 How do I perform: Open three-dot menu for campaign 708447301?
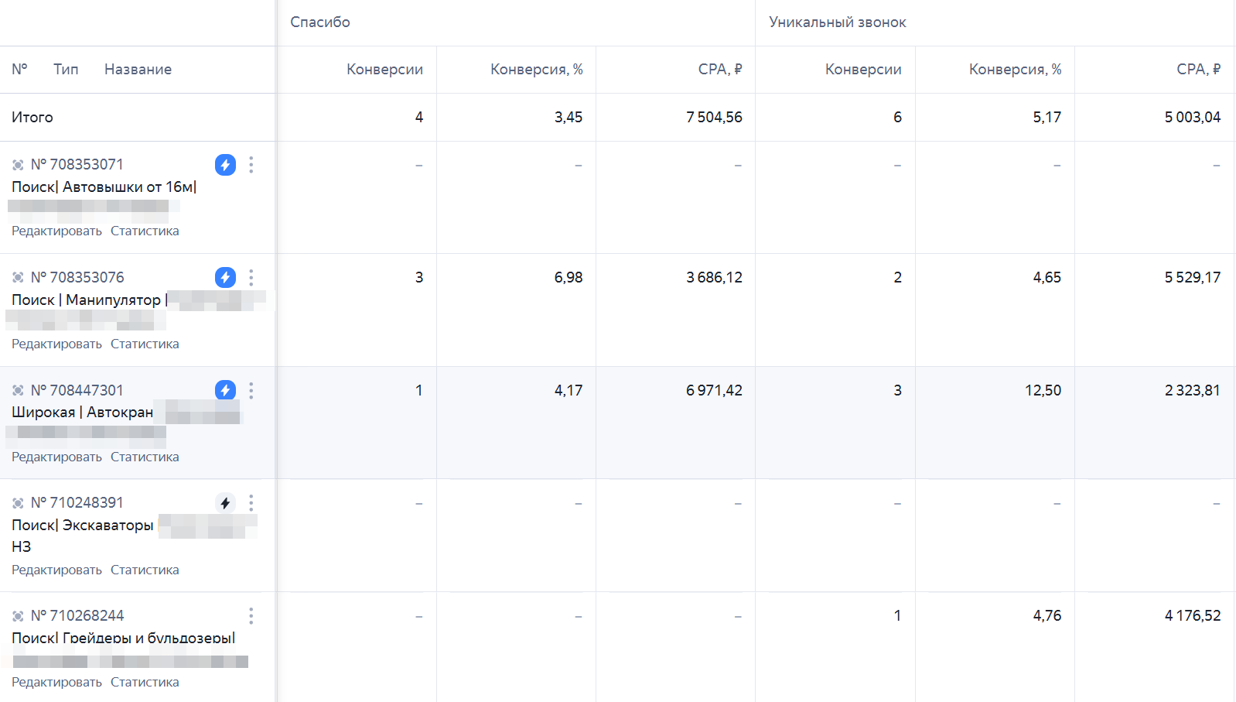[x=251, y=390]
